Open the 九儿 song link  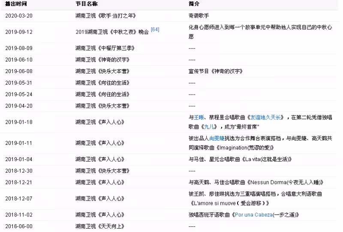point(209,127)
